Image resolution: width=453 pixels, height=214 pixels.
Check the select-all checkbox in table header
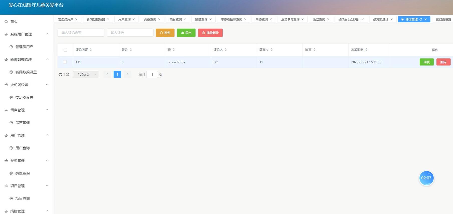point(65,50)
